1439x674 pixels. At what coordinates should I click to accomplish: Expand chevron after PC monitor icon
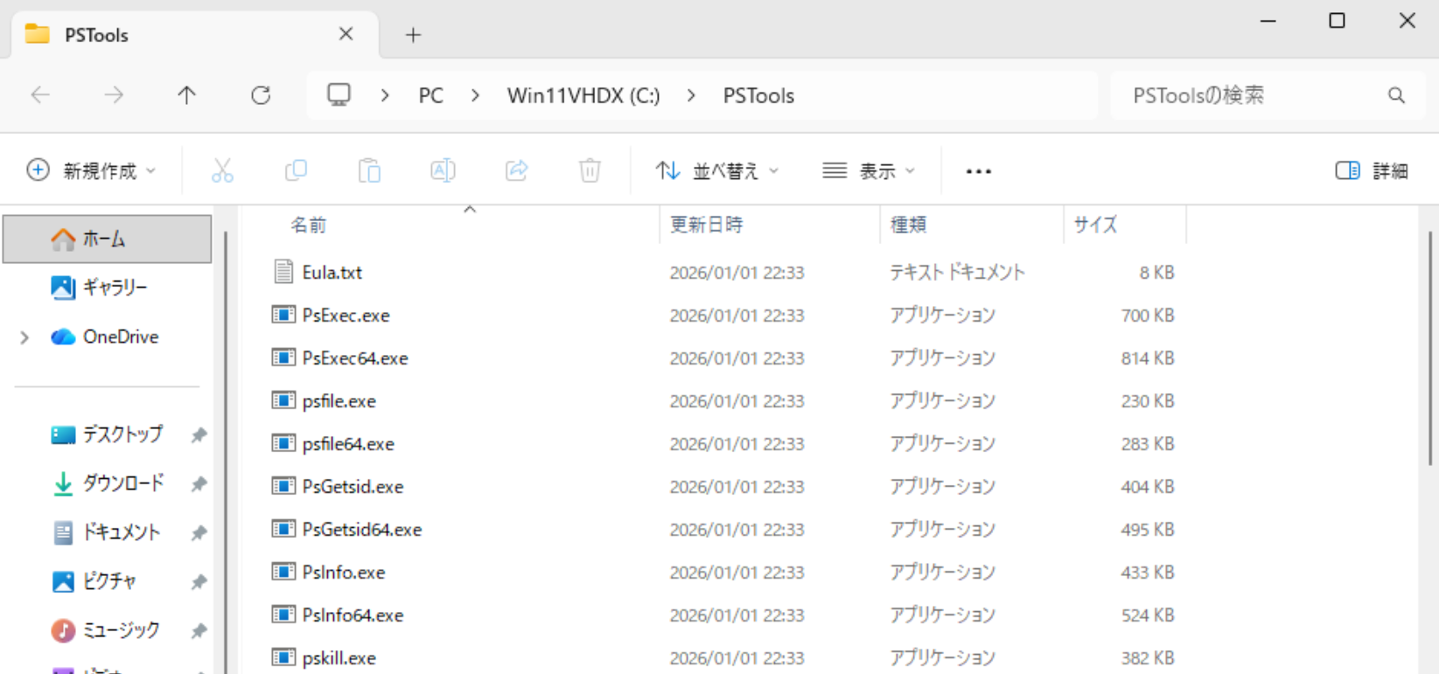385,95
